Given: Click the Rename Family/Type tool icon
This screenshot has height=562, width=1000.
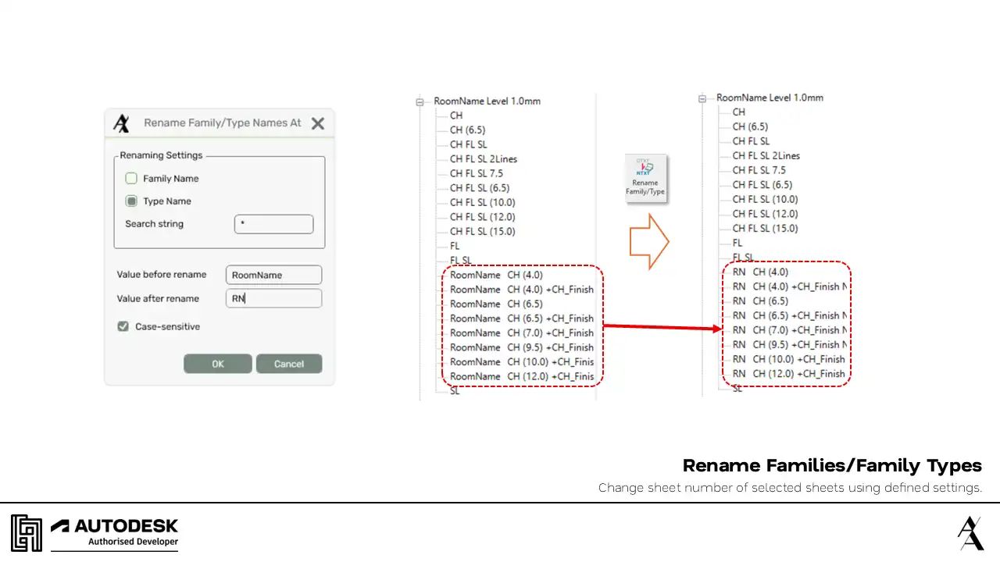Looking at the screenshot, I should [645, 178].
